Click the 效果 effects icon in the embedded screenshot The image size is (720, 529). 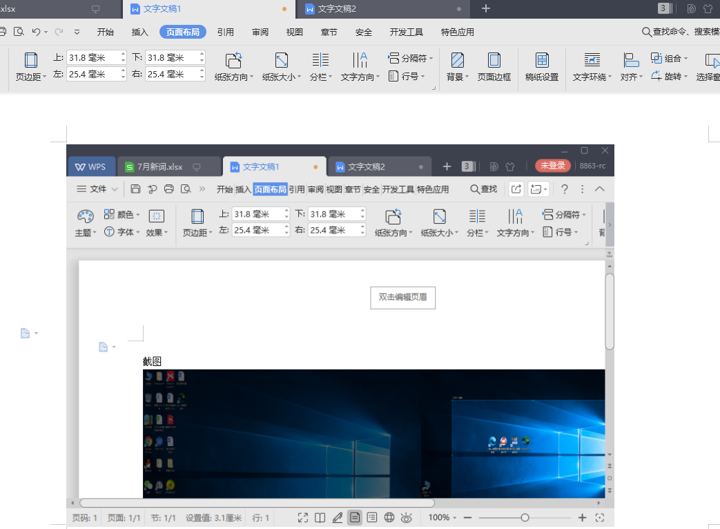click(x=157, y=216)
